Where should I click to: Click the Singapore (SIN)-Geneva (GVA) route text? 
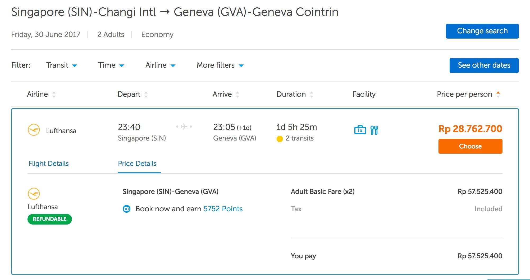171,192
